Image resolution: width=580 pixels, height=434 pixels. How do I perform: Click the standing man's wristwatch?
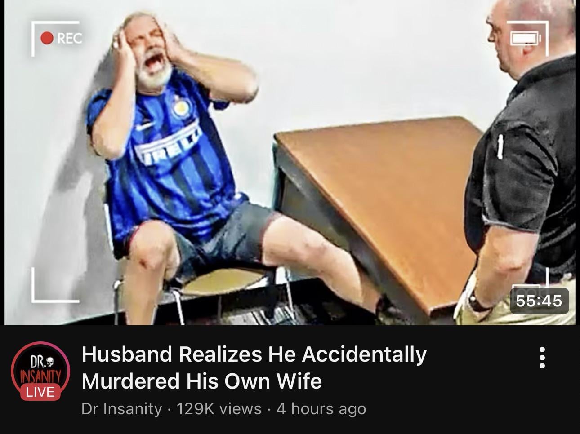[x=477, y=303]
